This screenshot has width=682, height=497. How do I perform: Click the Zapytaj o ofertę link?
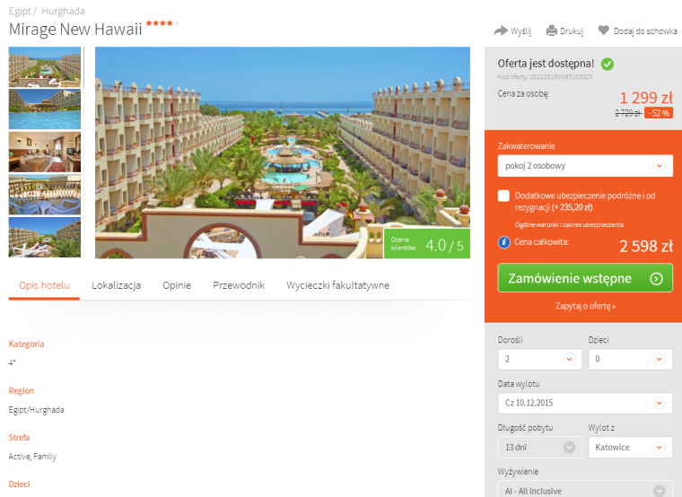pyautogui.click(x=585, y=306)
